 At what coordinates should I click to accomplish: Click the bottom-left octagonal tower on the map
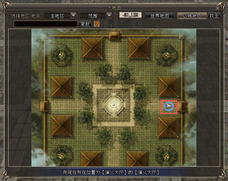coord(61,156)
